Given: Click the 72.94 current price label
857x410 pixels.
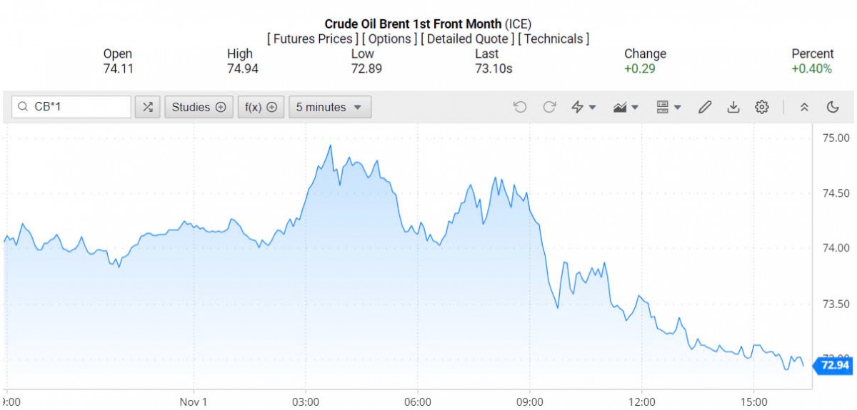Looking at the screenshot, I should coord(834,366).
